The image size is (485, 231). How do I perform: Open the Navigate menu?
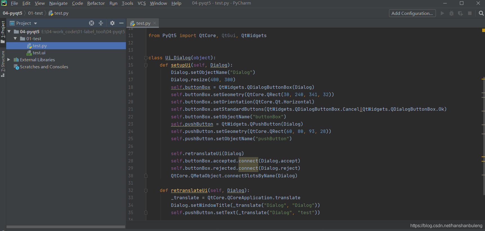click(58, 3)
